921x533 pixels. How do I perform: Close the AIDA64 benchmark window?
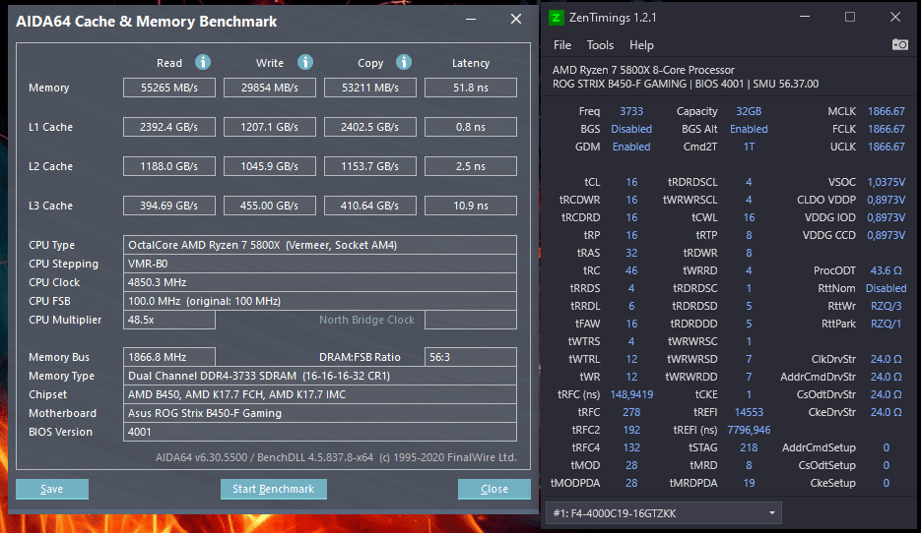click(516, 20)
